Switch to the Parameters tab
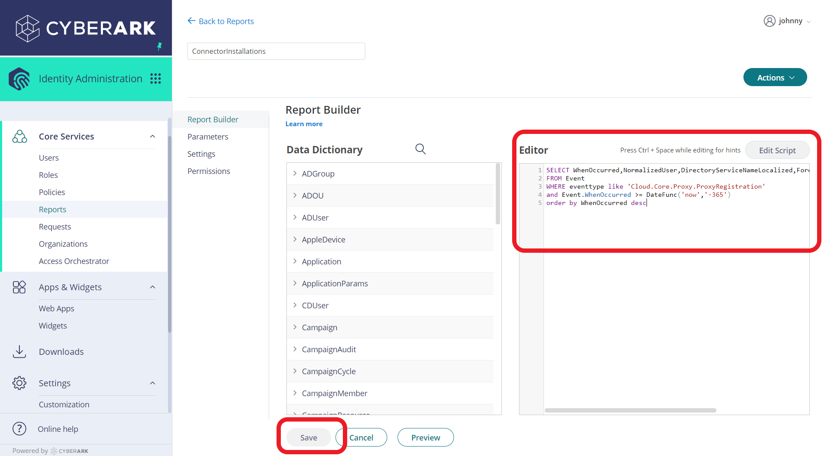The width and height of the screenshot is (827, 456). [x=208, y=136]
